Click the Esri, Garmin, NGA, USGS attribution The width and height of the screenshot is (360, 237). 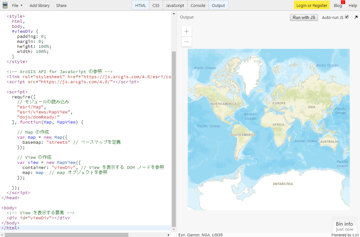coord(201,235)
